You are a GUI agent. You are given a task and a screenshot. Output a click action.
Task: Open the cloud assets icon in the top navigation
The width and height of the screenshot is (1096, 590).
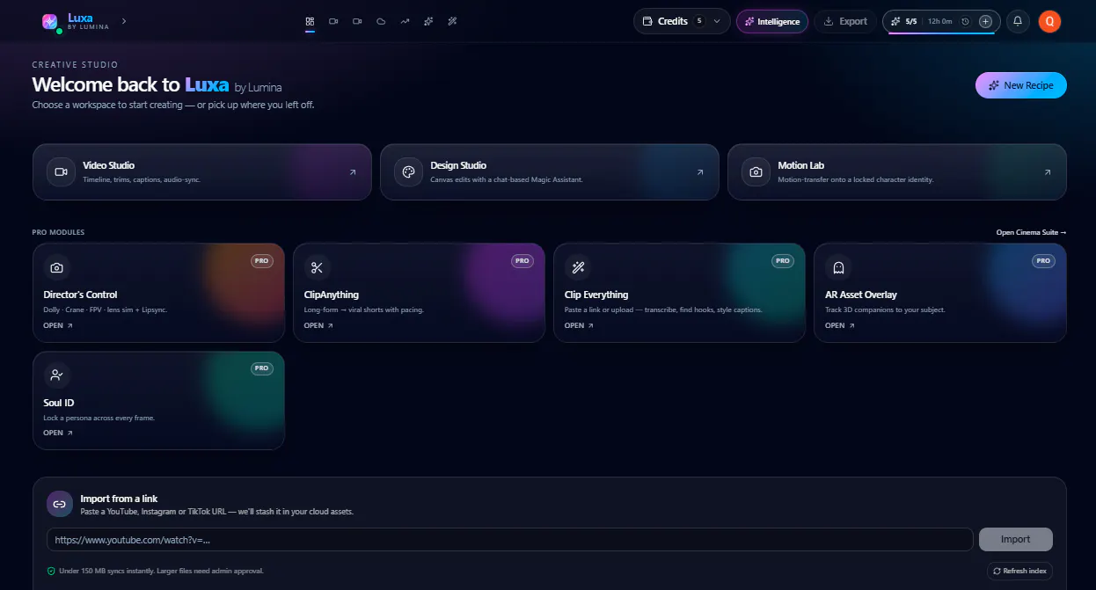tap(381, 21)
